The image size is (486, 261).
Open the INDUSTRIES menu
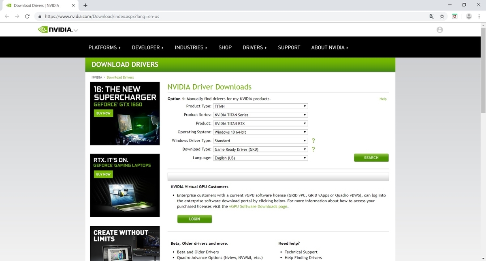click(191, 47)
